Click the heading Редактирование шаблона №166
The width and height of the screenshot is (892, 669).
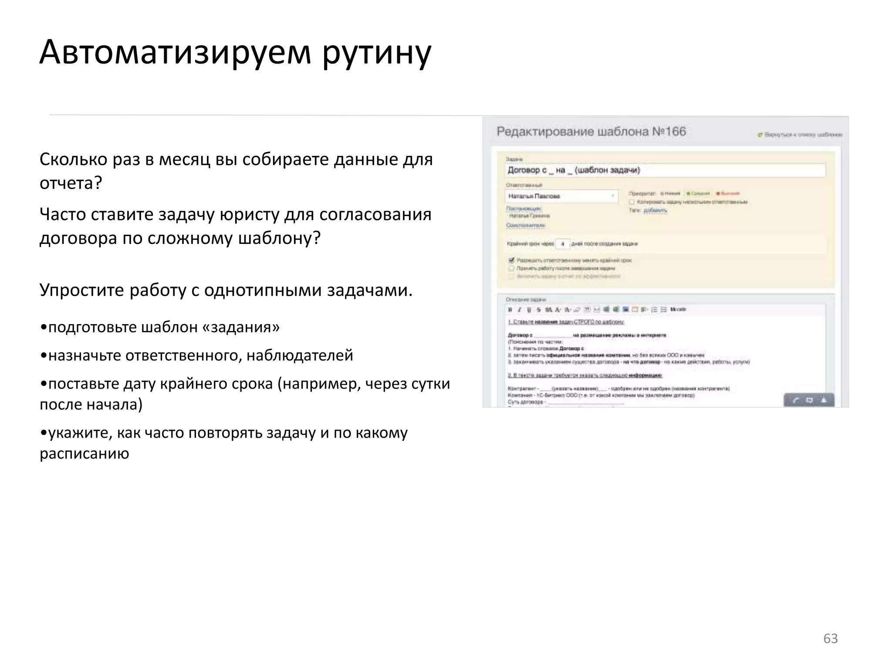pyautogui.click(x=591, y=132)
